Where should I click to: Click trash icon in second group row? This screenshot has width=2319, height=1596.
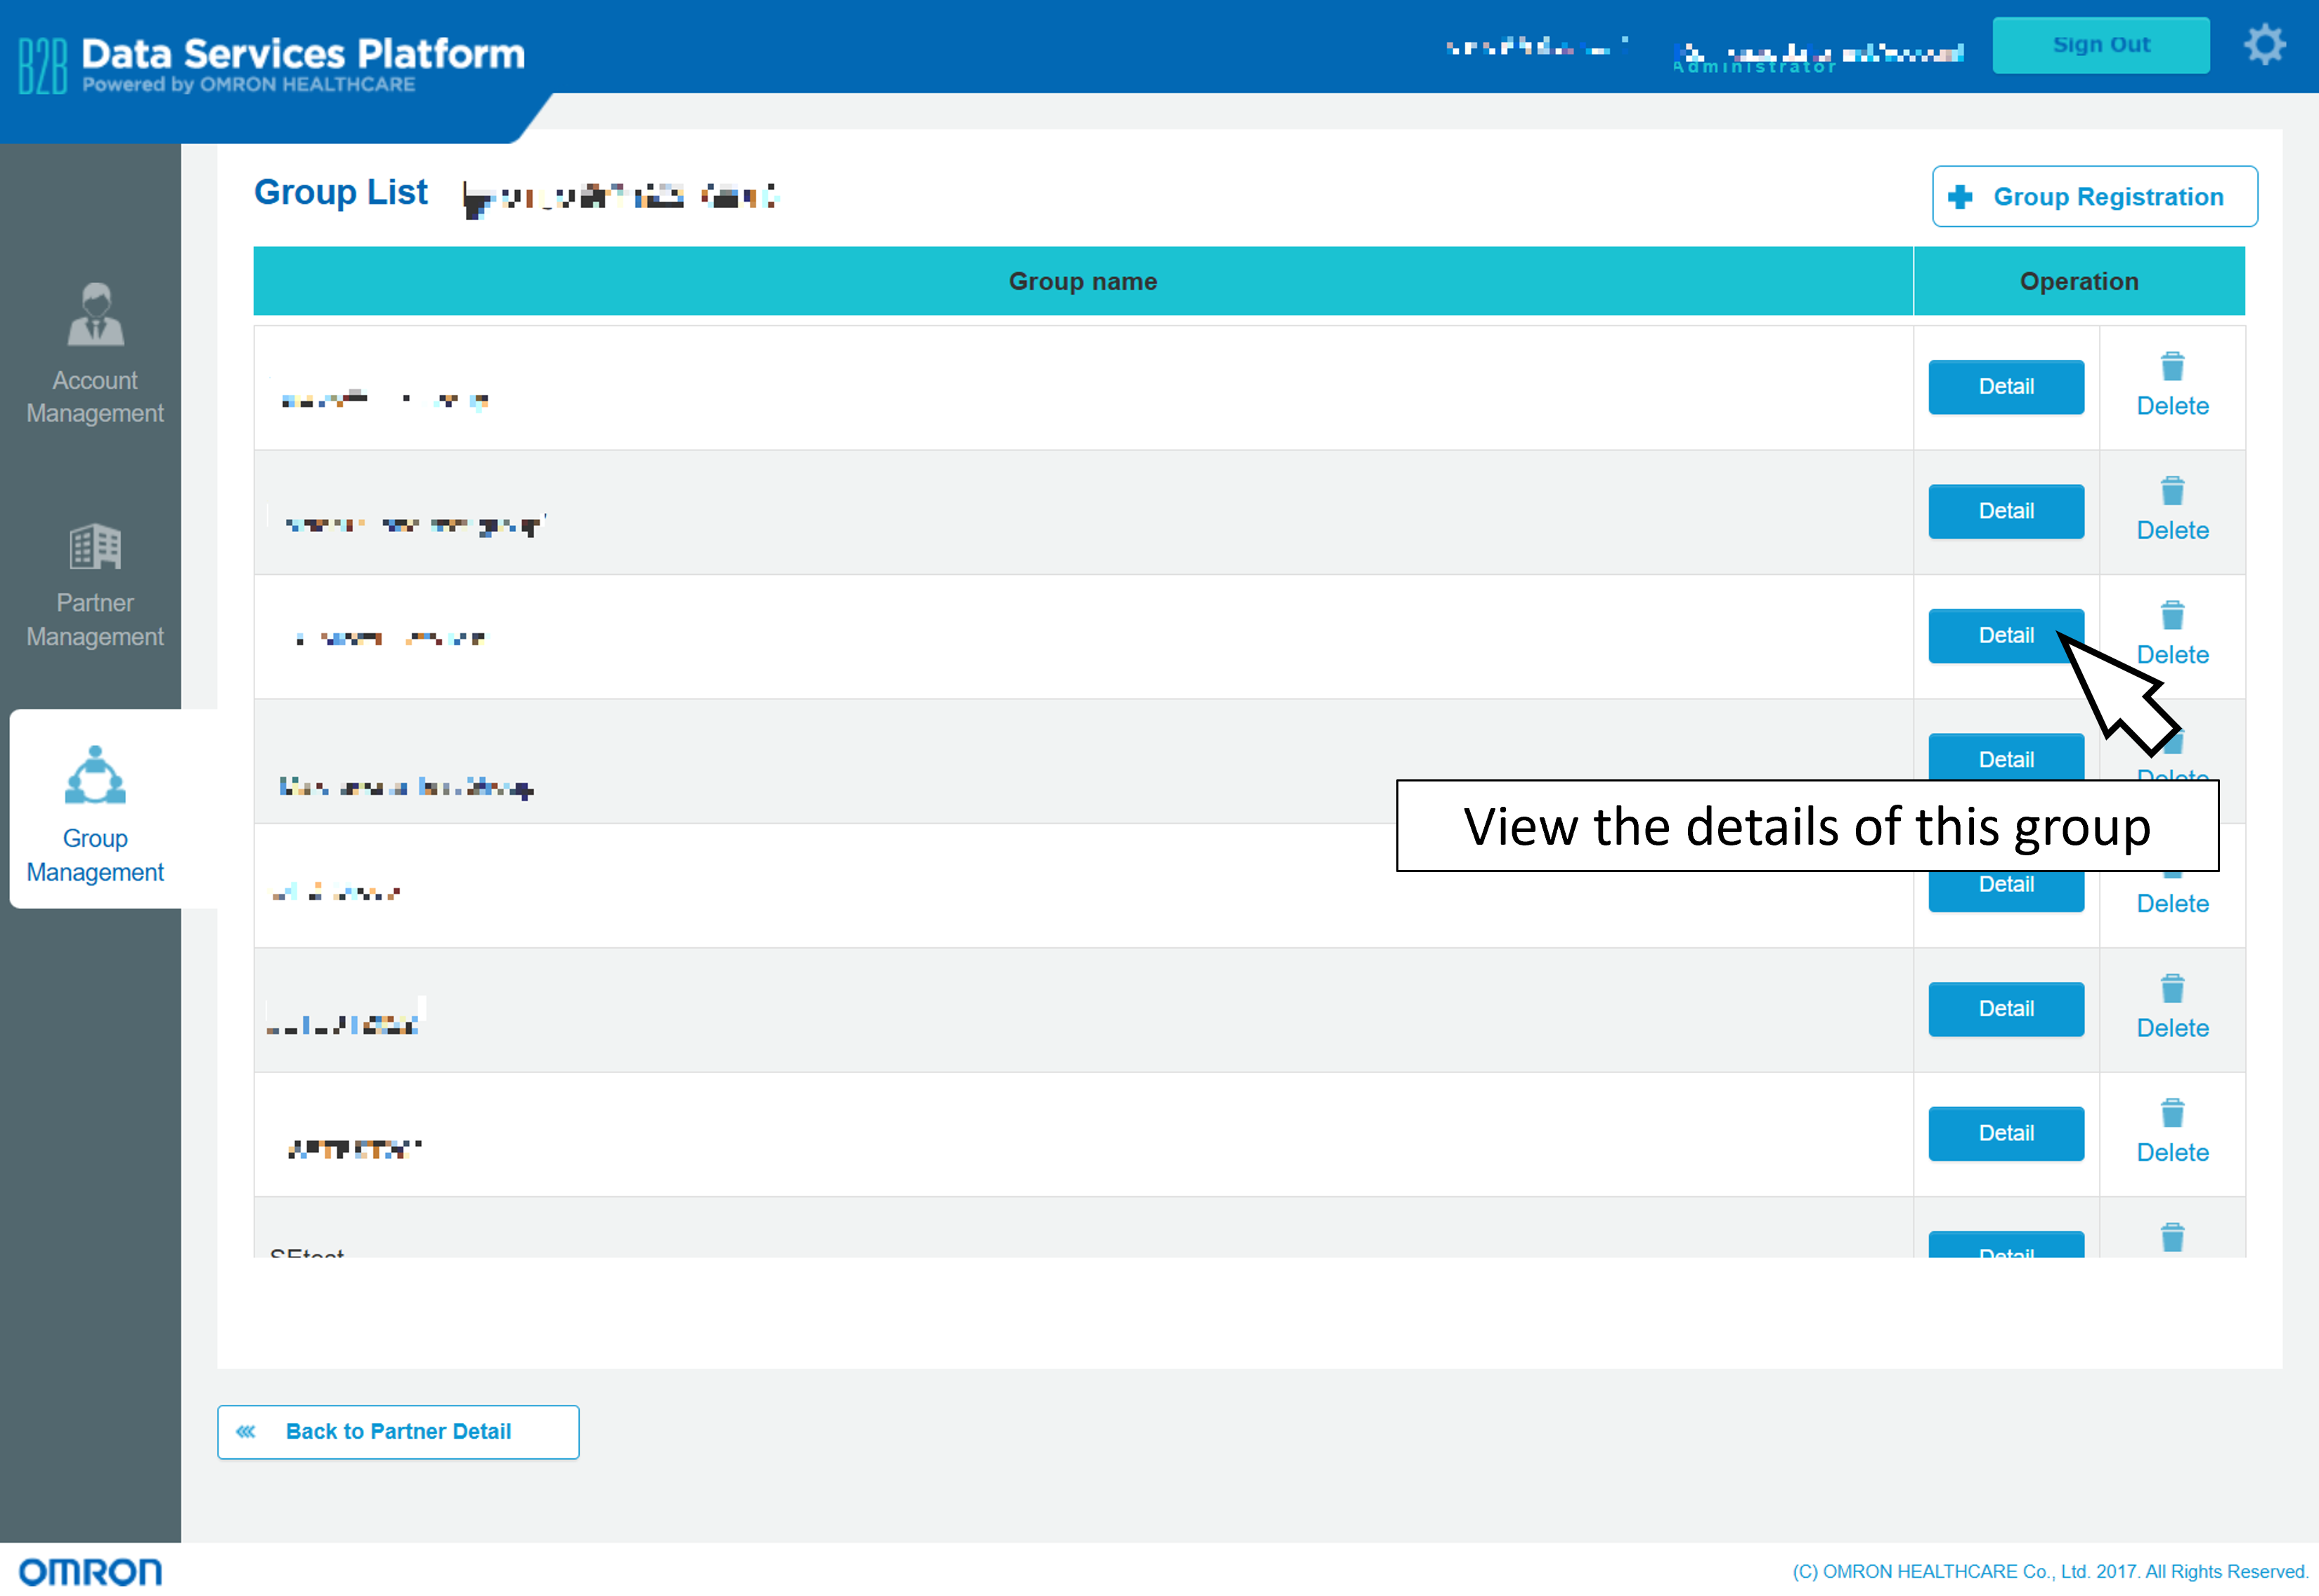tap(2172, 491)
